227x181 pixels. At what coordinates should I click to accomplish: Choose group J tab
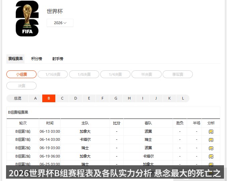click(x=156, y=99)
